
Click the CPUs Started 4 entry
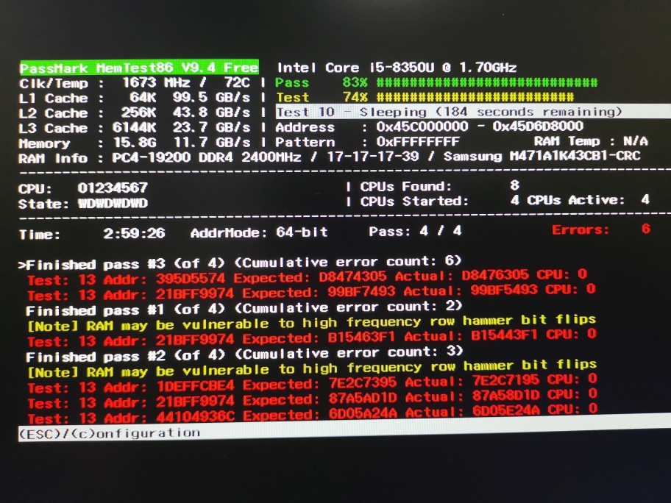pyautogui.click(x=439, y=201)
